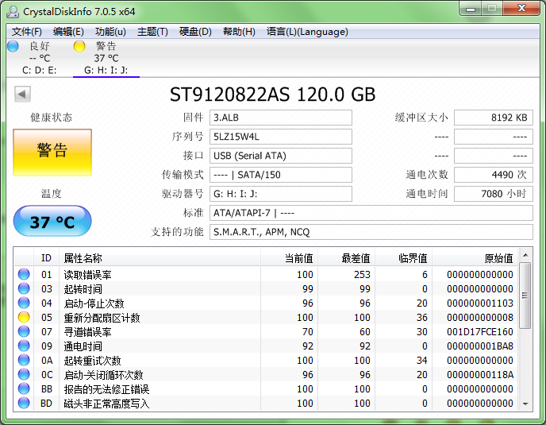This screenshot has height=425, width=546.
Task: Click the CrystalDiskInfo title bar icon
Action: pyautogui.click(x=13, y=11)
